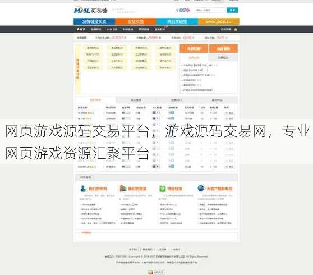Viewport: 313px width, 275px height.
Task: Open the cyan banner in the banner strip
Action: [177, 21]
